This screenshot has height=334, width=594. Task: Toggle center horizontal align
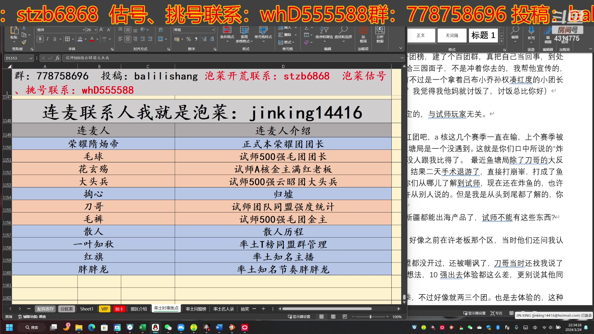[128, 39]
